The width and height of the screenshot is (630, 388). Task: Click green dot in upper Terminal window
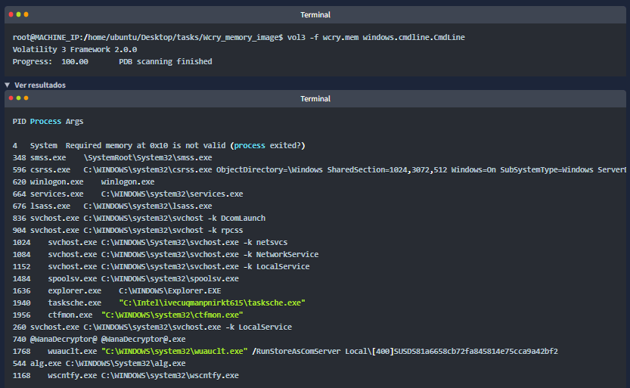tap(18, 14)
